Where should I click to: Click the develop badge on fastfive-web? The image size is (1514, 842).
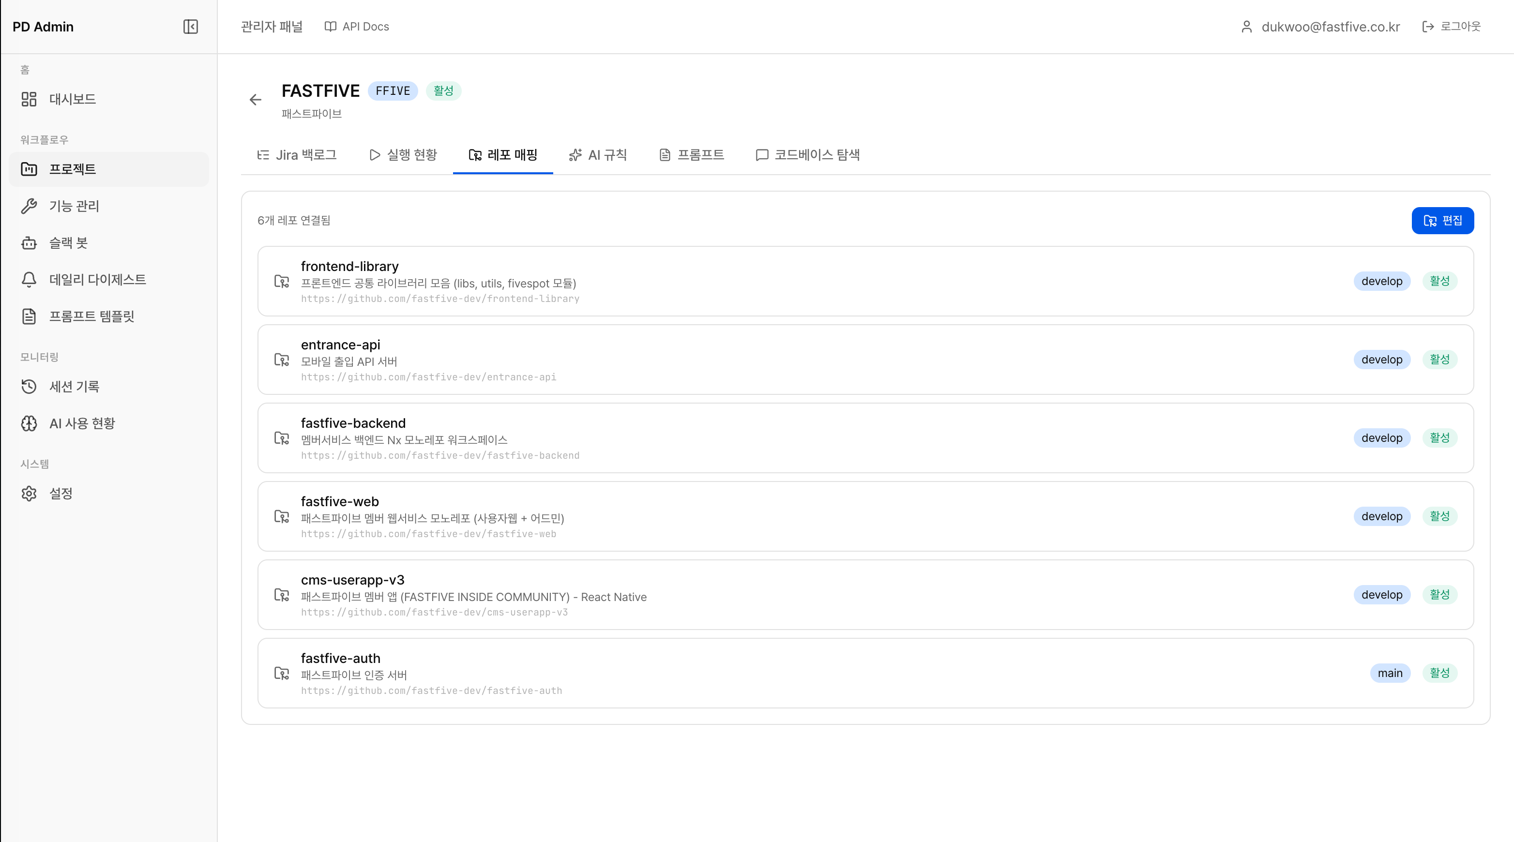(1382, 516)
